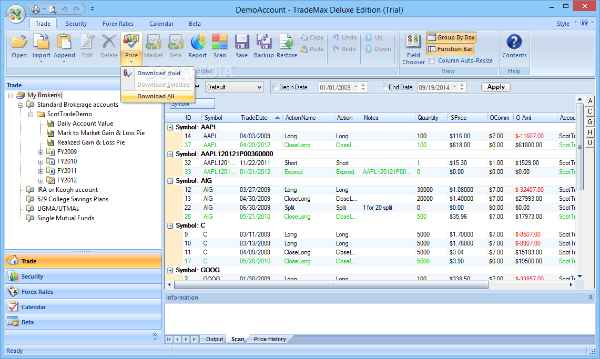Image resolution: width=600 pixels, height=359 pixels.
Task: Sort by the TradeDate column header
Action: (x=260, y=118)
